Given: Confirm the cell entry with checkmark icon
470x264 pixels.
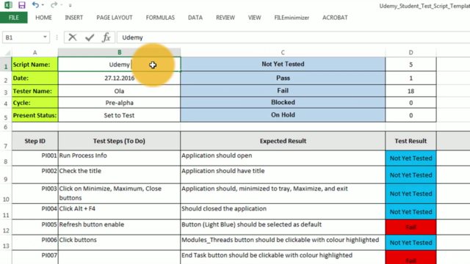Looking at the screenshot, I should tap(90, 37).
